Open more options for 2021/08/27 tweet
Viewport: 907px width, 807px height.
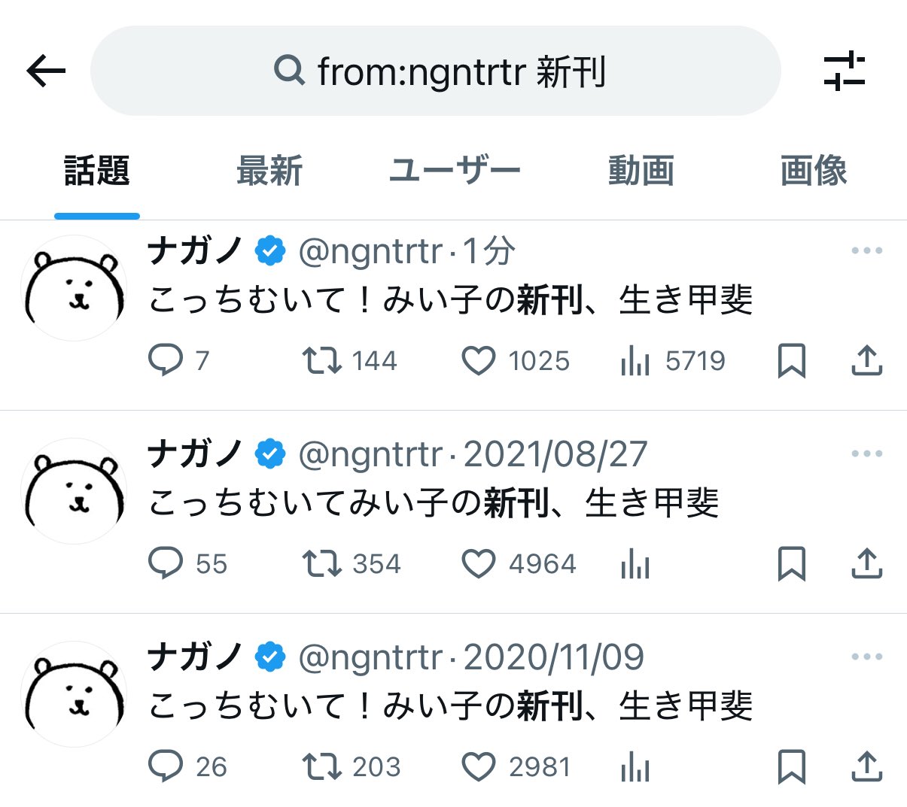[x=866, y=454]
